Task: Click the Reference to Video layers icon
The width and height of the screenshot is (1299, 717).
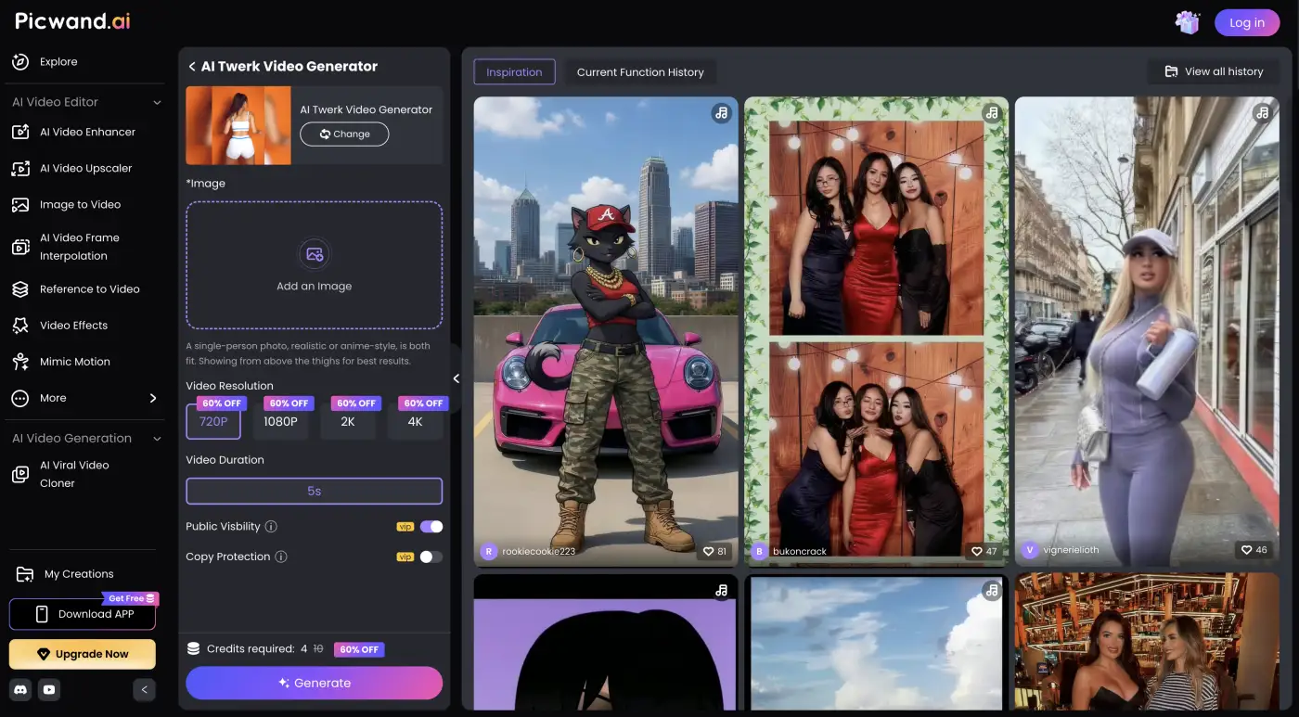Action: click(20, 288)
